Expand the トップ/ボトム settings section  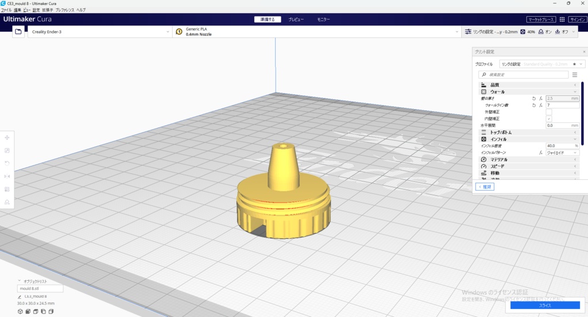(529, 133)
